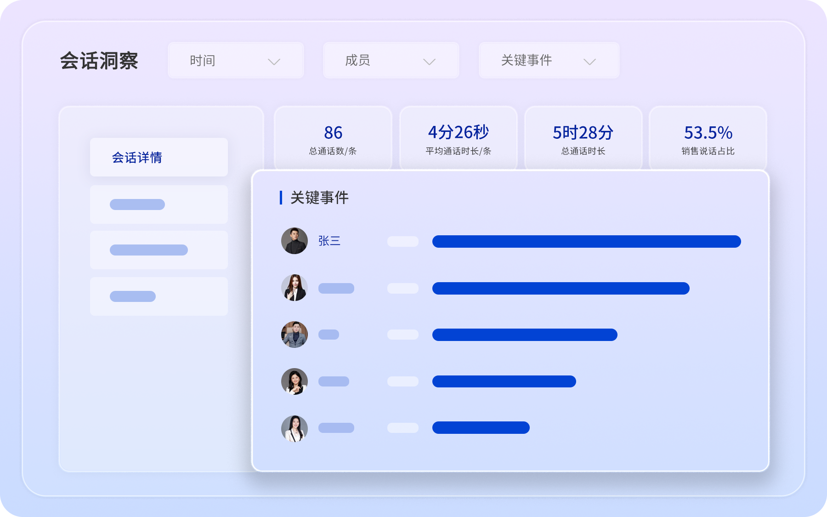The height and width of the screenshot is (517, 827).
Task: Click the 张三 name link
Action: (x=329, y=241)
